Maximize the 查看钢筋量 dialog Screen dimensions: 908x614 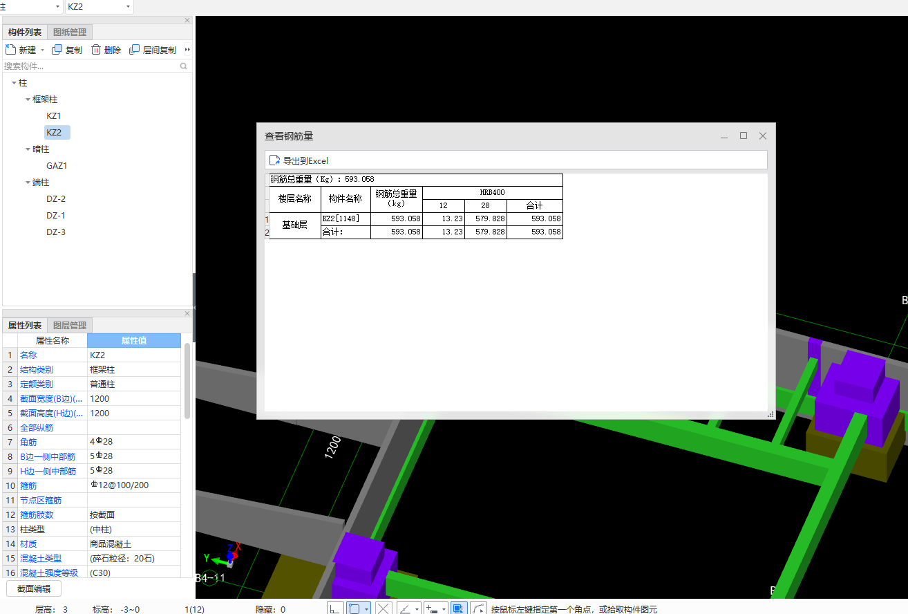[744, 136]
